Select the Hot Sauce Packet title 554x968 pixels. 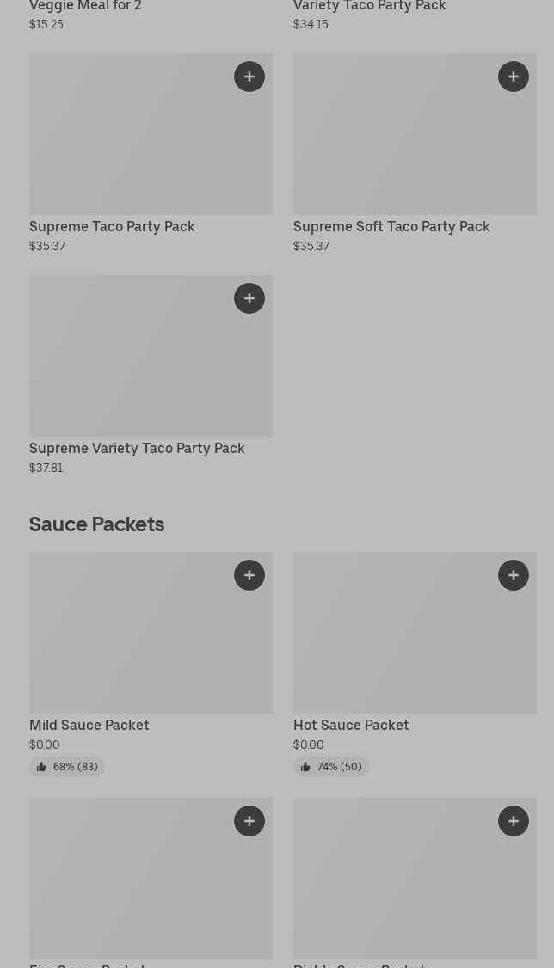click(x=351, y=726)
